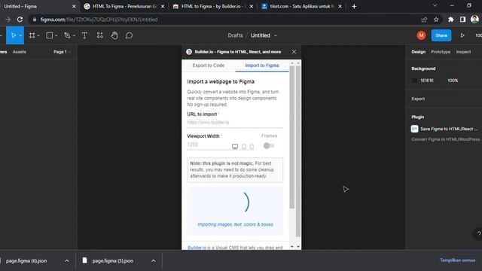Select the Text tool

(84, 35)
